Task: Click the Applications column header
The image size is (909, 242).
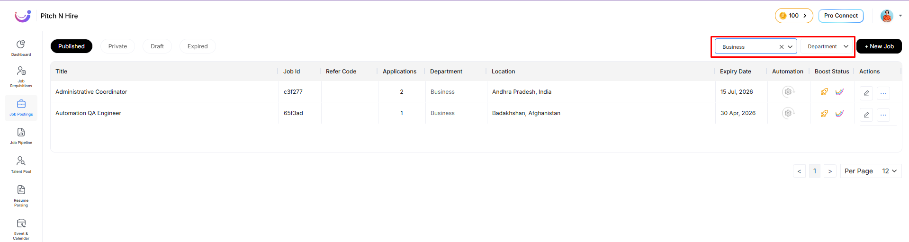Action: coord(399,72)
